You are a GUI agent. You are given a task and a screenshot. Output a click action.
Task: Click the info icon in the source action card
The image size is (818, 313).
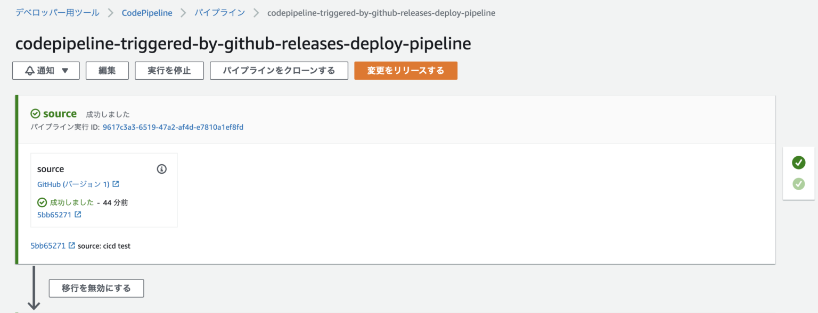click(162, 168)
